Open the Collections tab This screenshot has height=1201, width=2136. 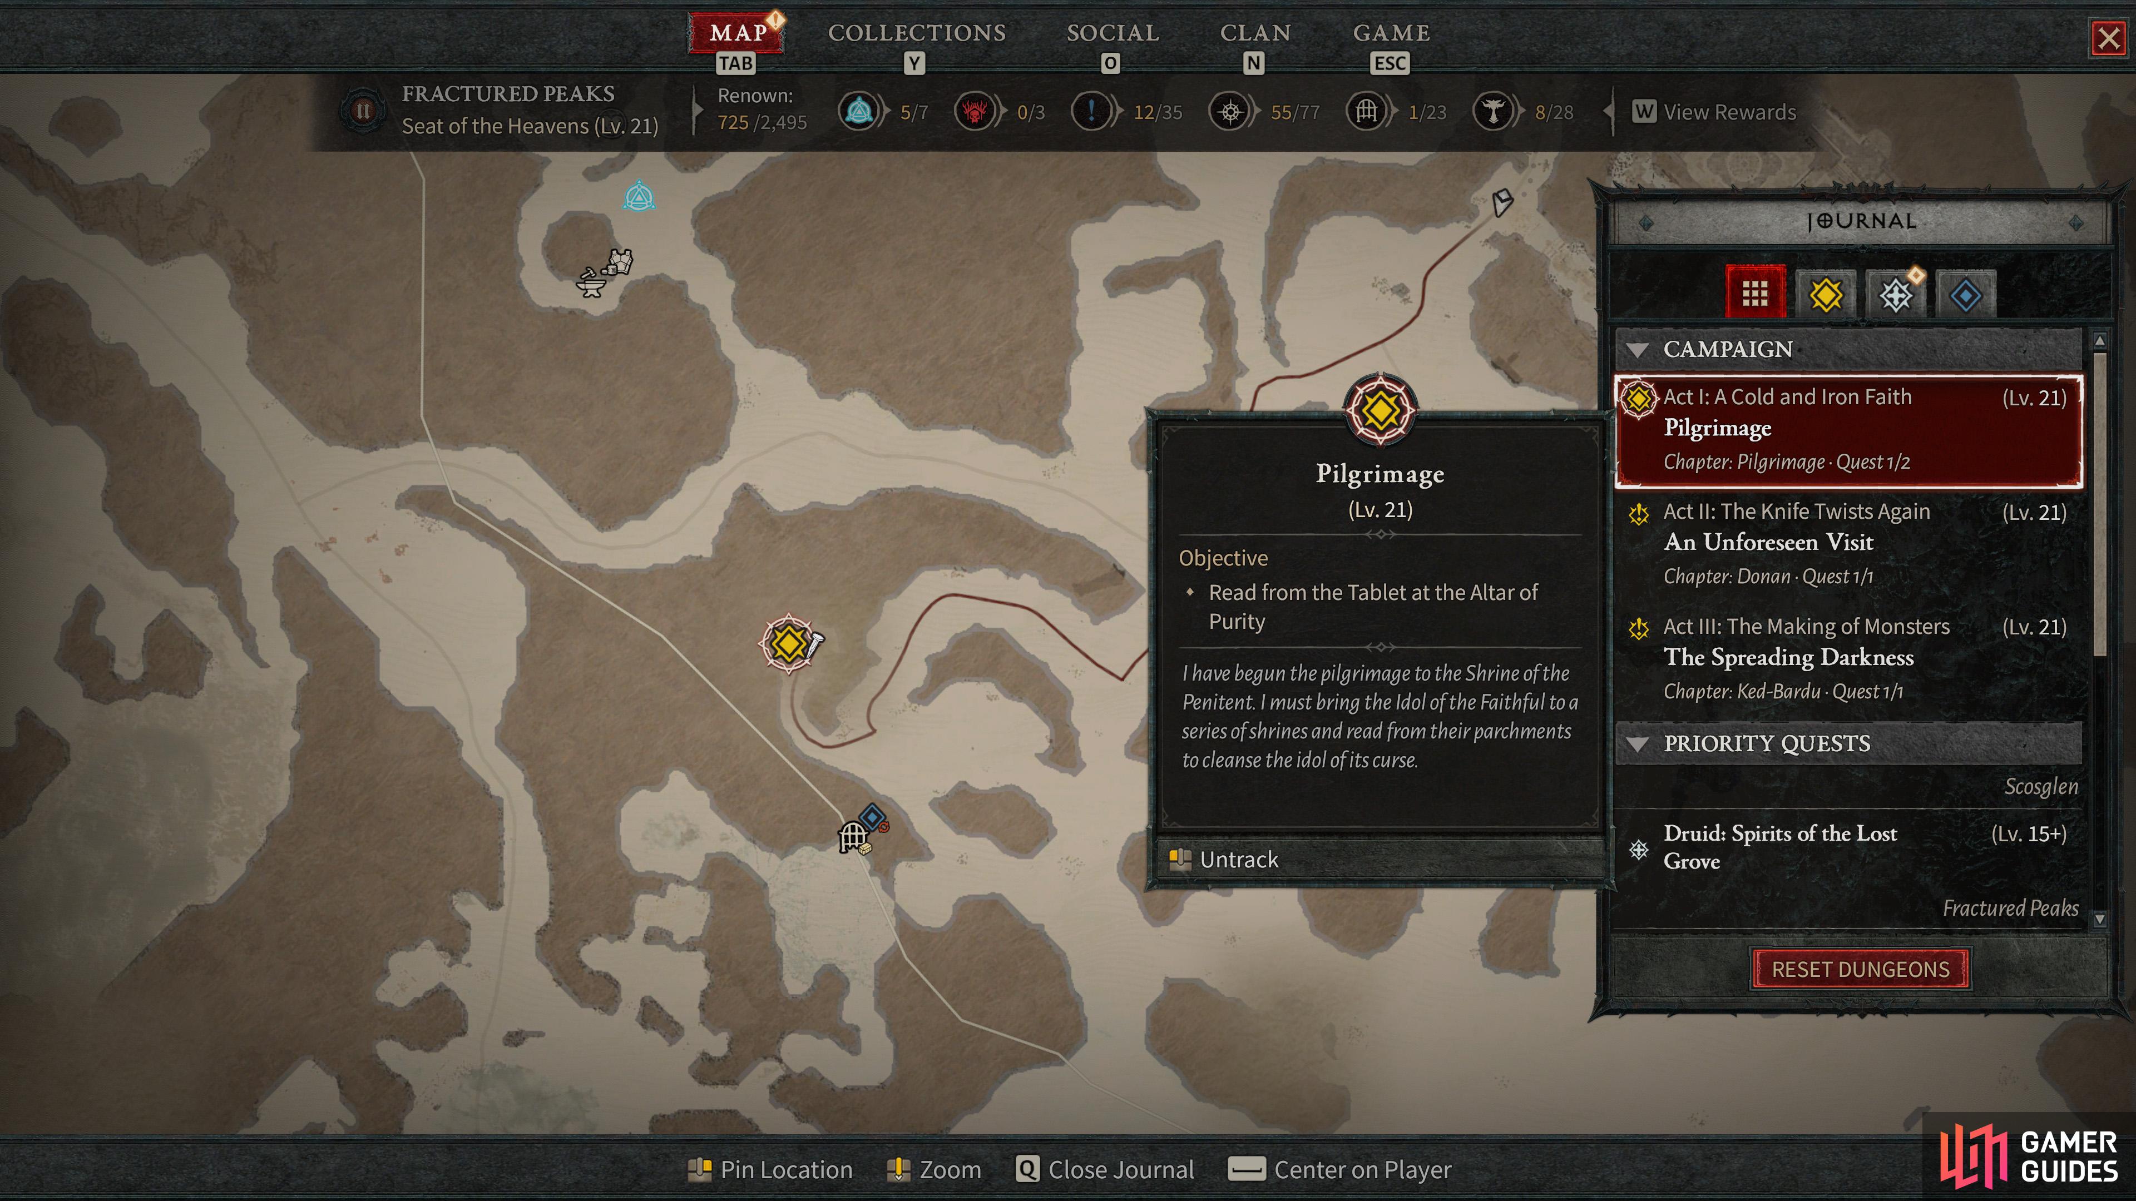pos(916,33)
